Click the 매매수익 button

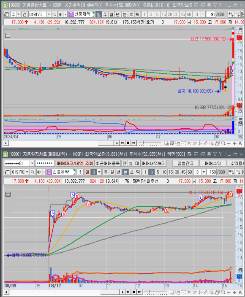(x=213, y=163)
